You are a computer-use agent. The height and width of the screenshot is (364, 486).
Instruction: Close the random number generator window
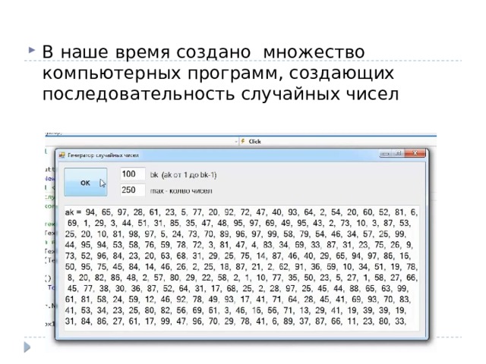pyautogui.click(x=415, y=153)
